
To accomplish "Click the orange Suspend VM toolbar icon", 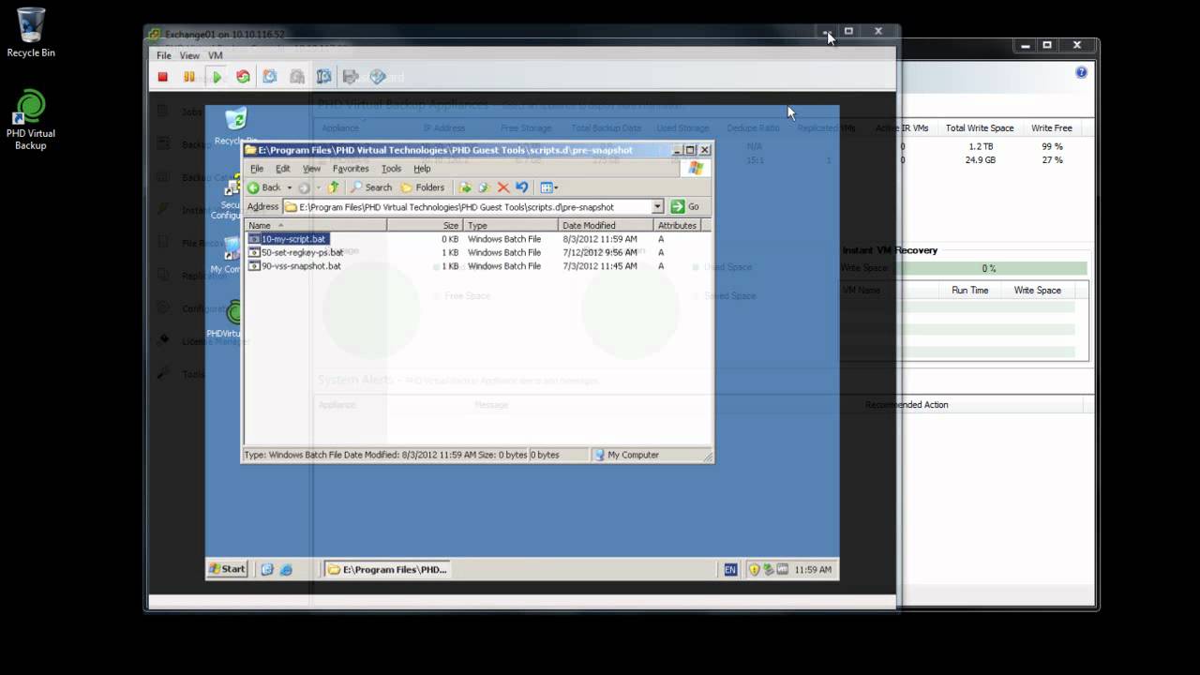I will [189, 77].
